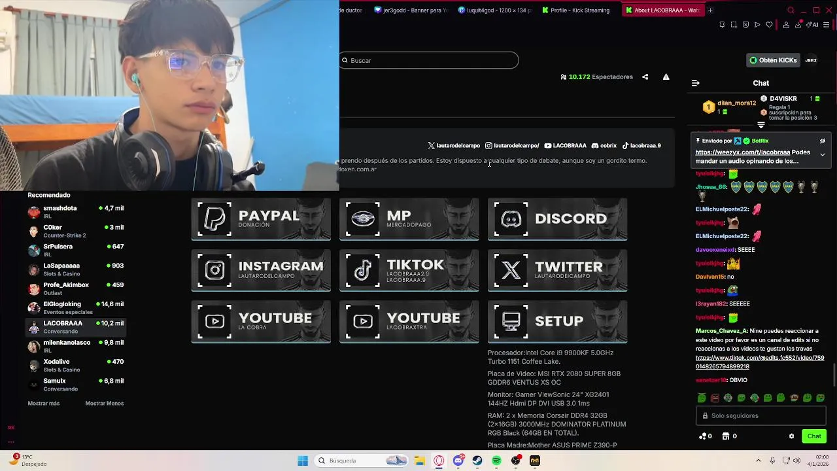Open Discord from taskbar
This screenshot has width=837, height=471.
click(x=458, y=461)
